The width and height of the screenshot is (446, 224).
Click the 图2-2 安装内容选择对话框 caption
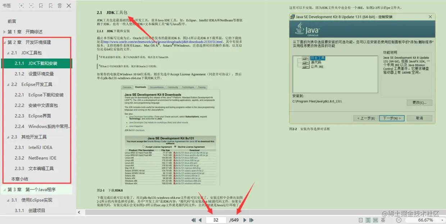tap(309, 129)
